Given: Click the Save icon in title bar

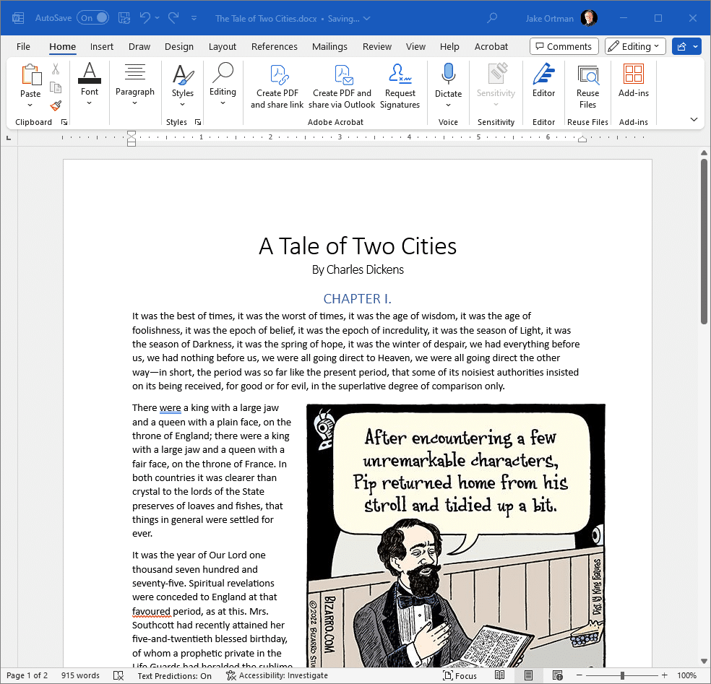Looking at the screenshot, I should pos(124,18).
